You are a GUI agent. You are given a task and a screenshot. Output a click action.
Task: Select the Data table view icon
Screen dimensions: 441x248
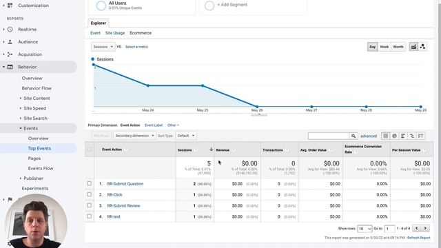(x=386, y=136)
